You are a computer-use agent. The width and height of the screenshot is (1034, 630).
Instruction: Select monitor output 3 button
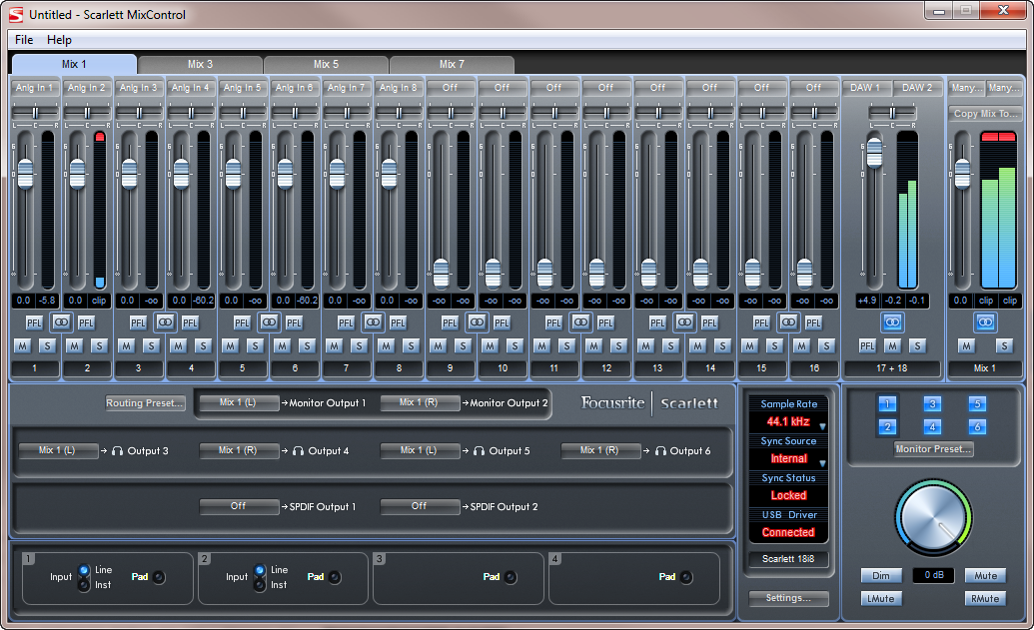pyautogui.click(x=932, y=404)
